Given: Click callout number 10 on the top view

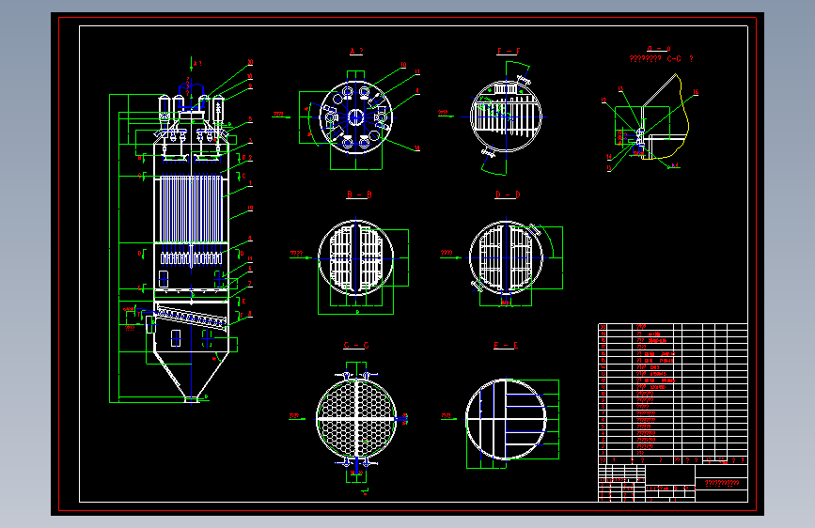Looking at the screenshot, I should [403, 65].
